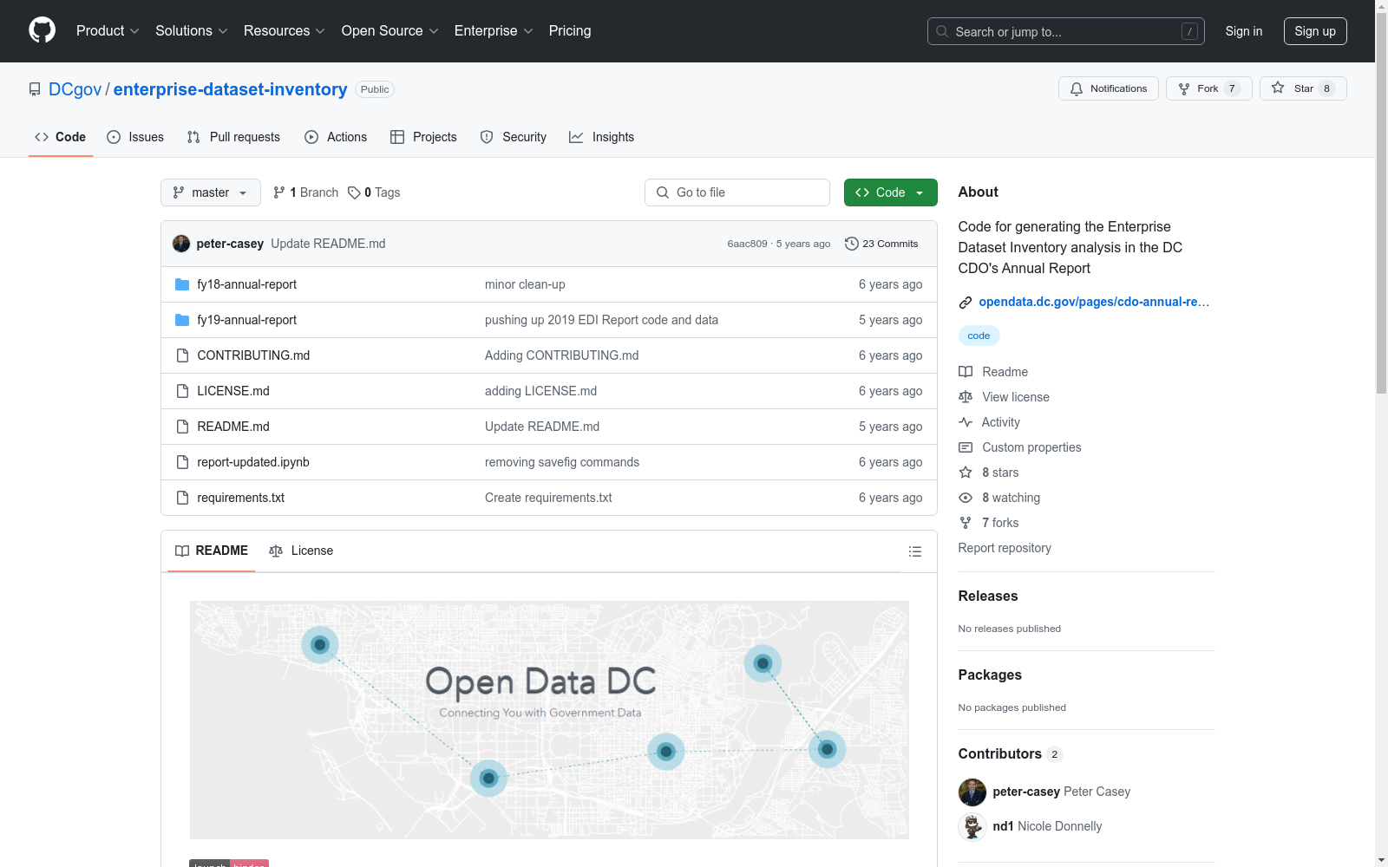The height and width of the screenshot is (867, 1388).
Task: Click nd1 contributor avatar
Action: (x=972, y=826)
